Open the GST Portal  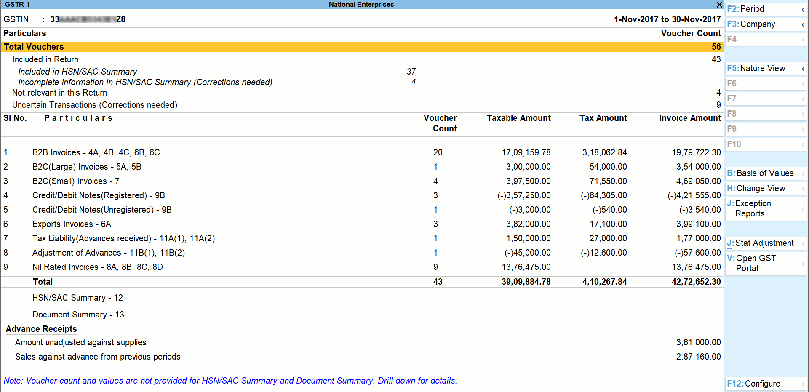pos(754,263)
